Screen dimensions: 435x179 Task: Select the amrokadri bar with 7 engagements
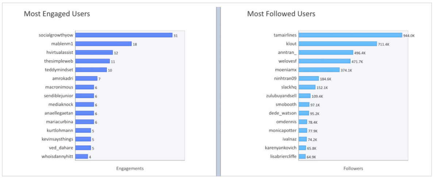(x=86, y=78)
